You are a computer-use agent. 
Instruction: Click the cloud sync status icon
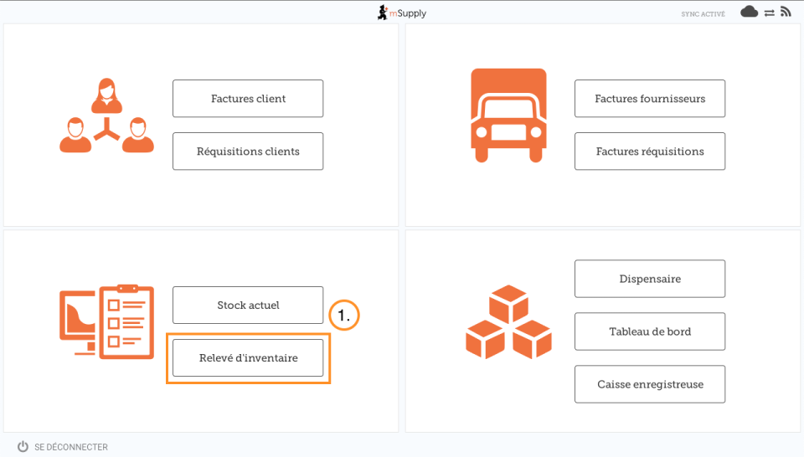pos(749,12)
